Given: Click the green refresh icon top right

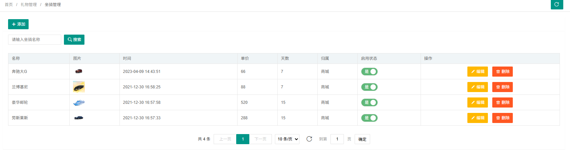Looking at the screenshot, I should pos(557,4).
